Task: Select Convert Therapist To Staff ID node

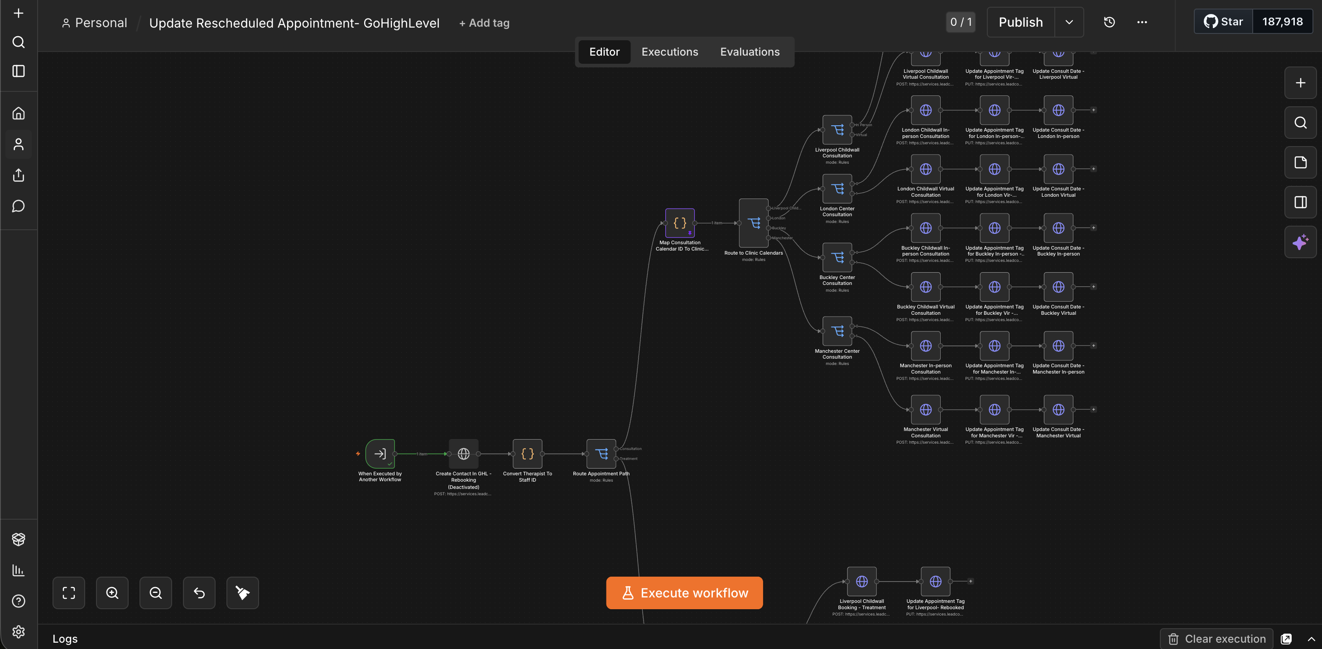Action: 528,454
